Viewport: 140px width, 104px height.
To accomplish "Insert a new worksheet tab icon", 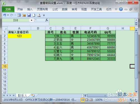I will pyautogui.click(x=33, y=95).
